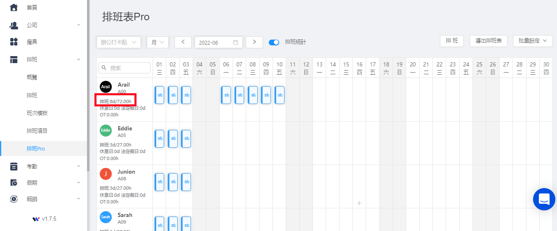Click Arail's shift on day 07

pos(239,95)
